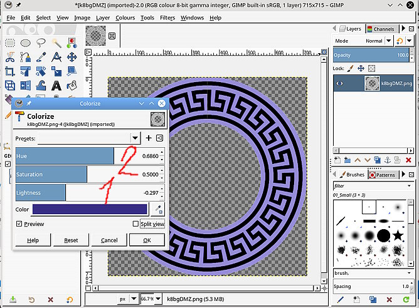Screen dimensions: 419x308
Task: Open the Colorize presets menu button
Action: 159,138
